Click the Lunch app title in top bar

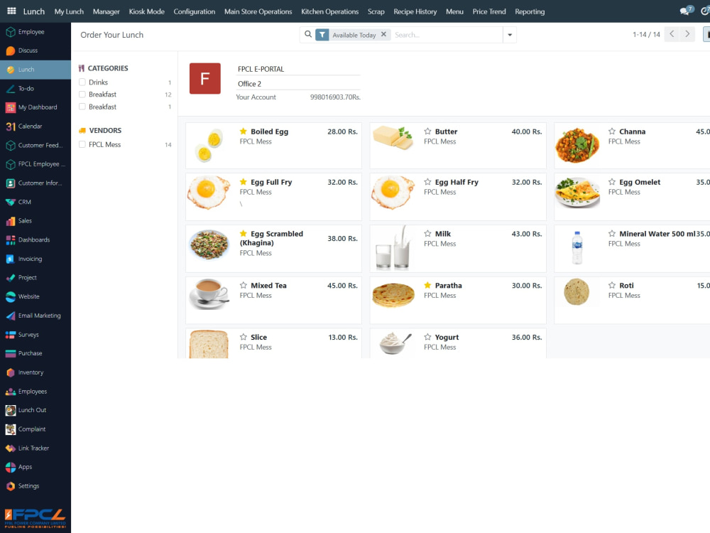pyautogui.click(x=34, y=11)
